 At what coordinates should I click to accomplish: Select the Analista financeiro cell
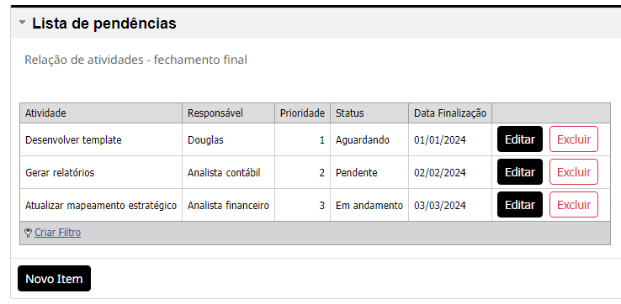(229, 205)
